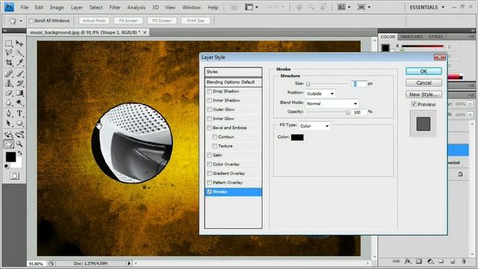Select the Dodge tool

(19, 102)
